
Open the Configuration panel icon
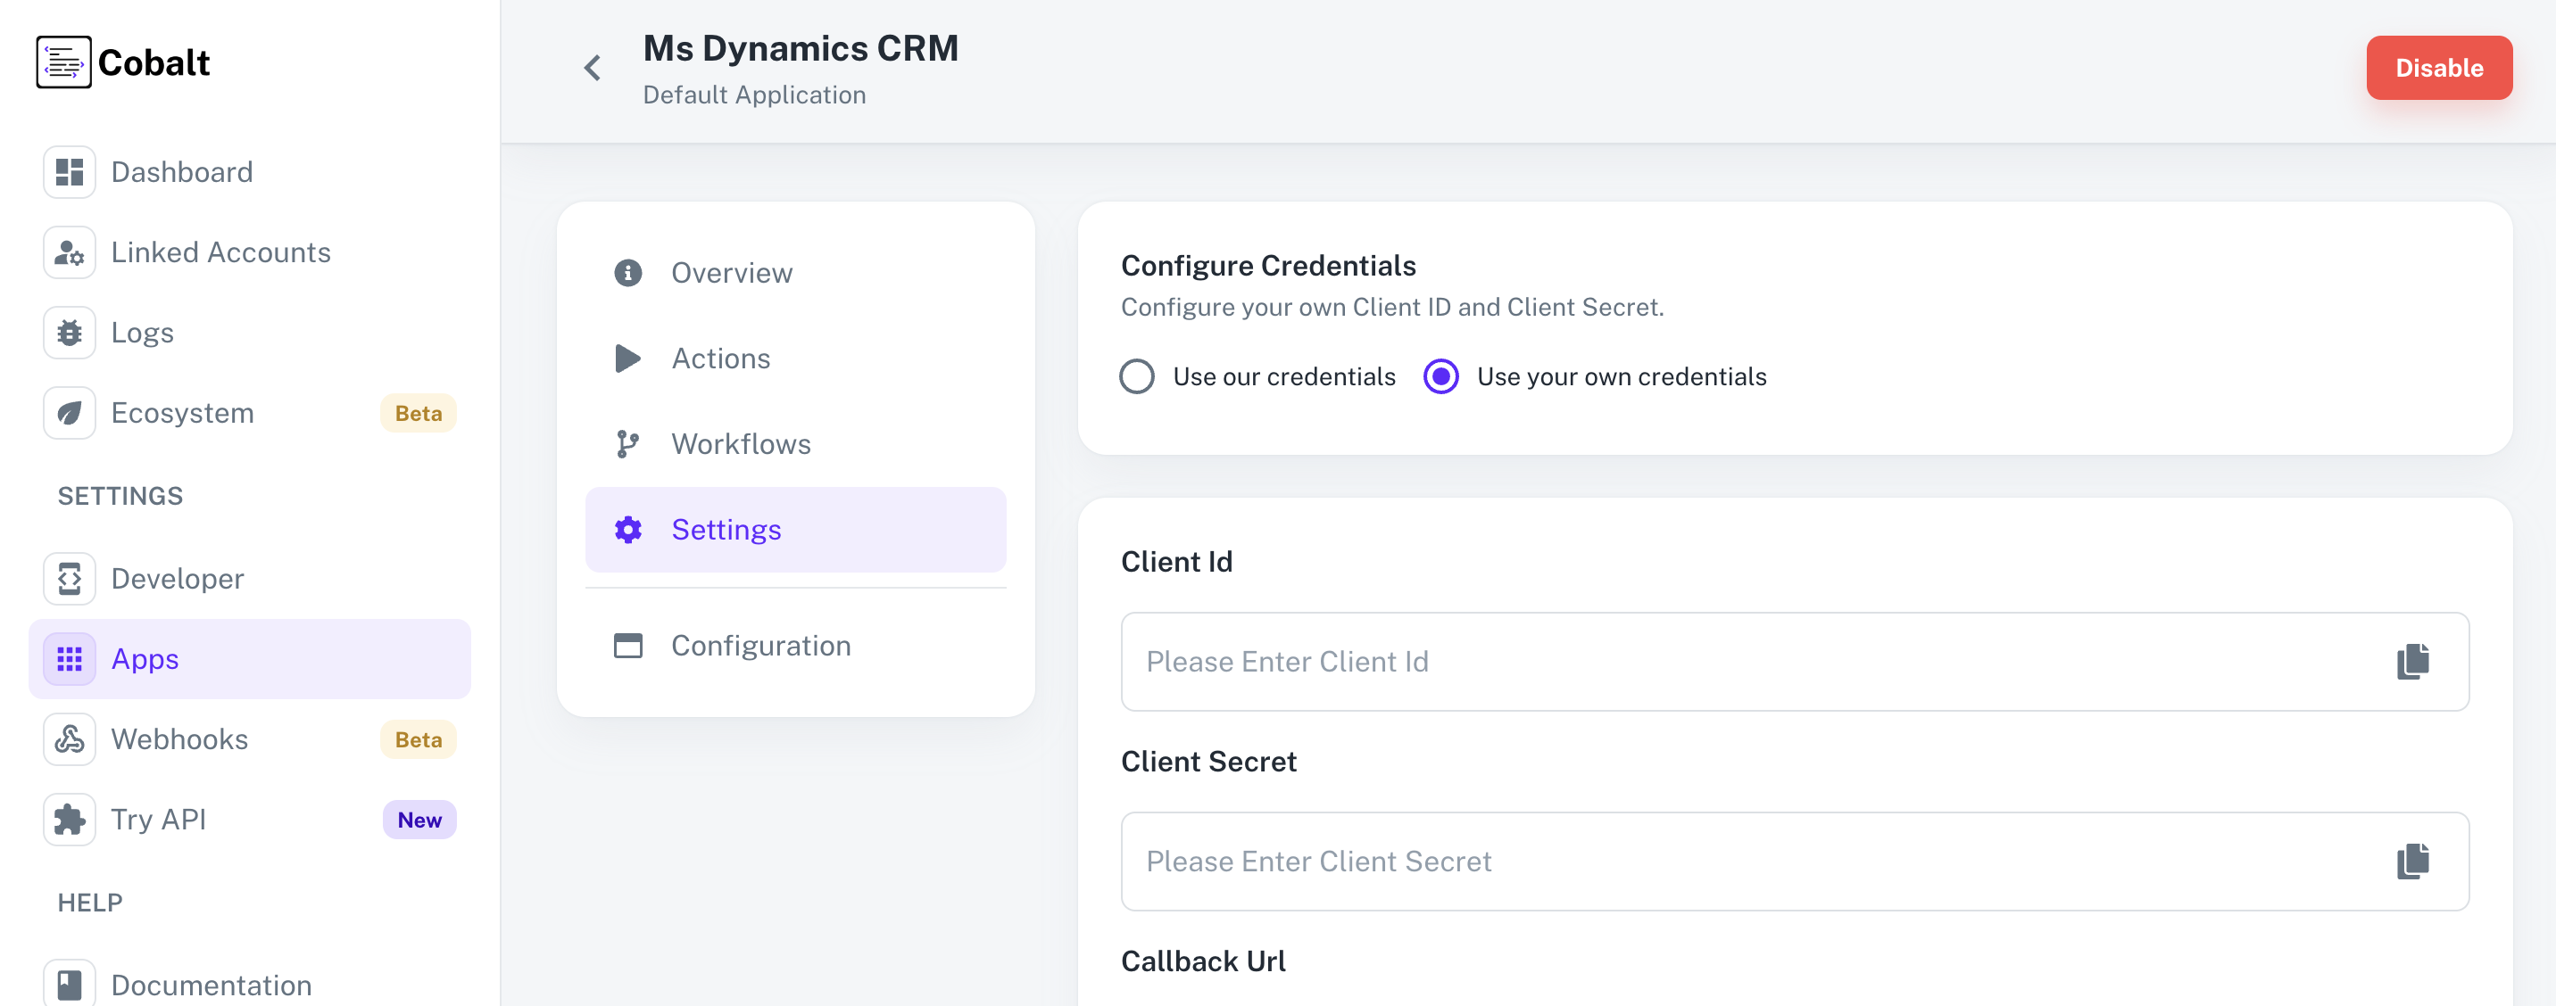(627, 644)
